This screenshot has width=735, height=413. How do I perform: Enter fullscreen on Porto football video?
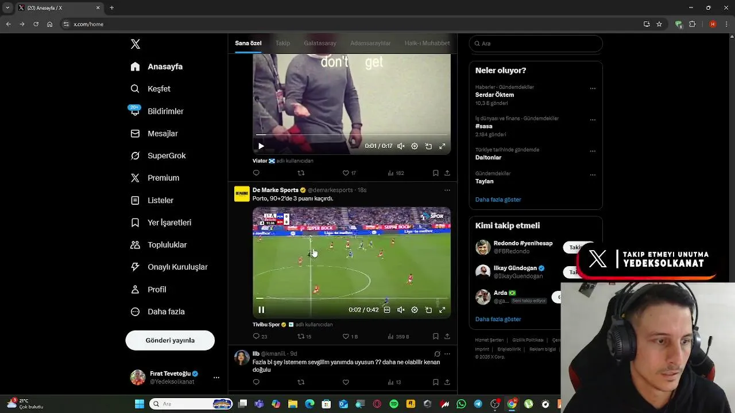coord(442,310)
